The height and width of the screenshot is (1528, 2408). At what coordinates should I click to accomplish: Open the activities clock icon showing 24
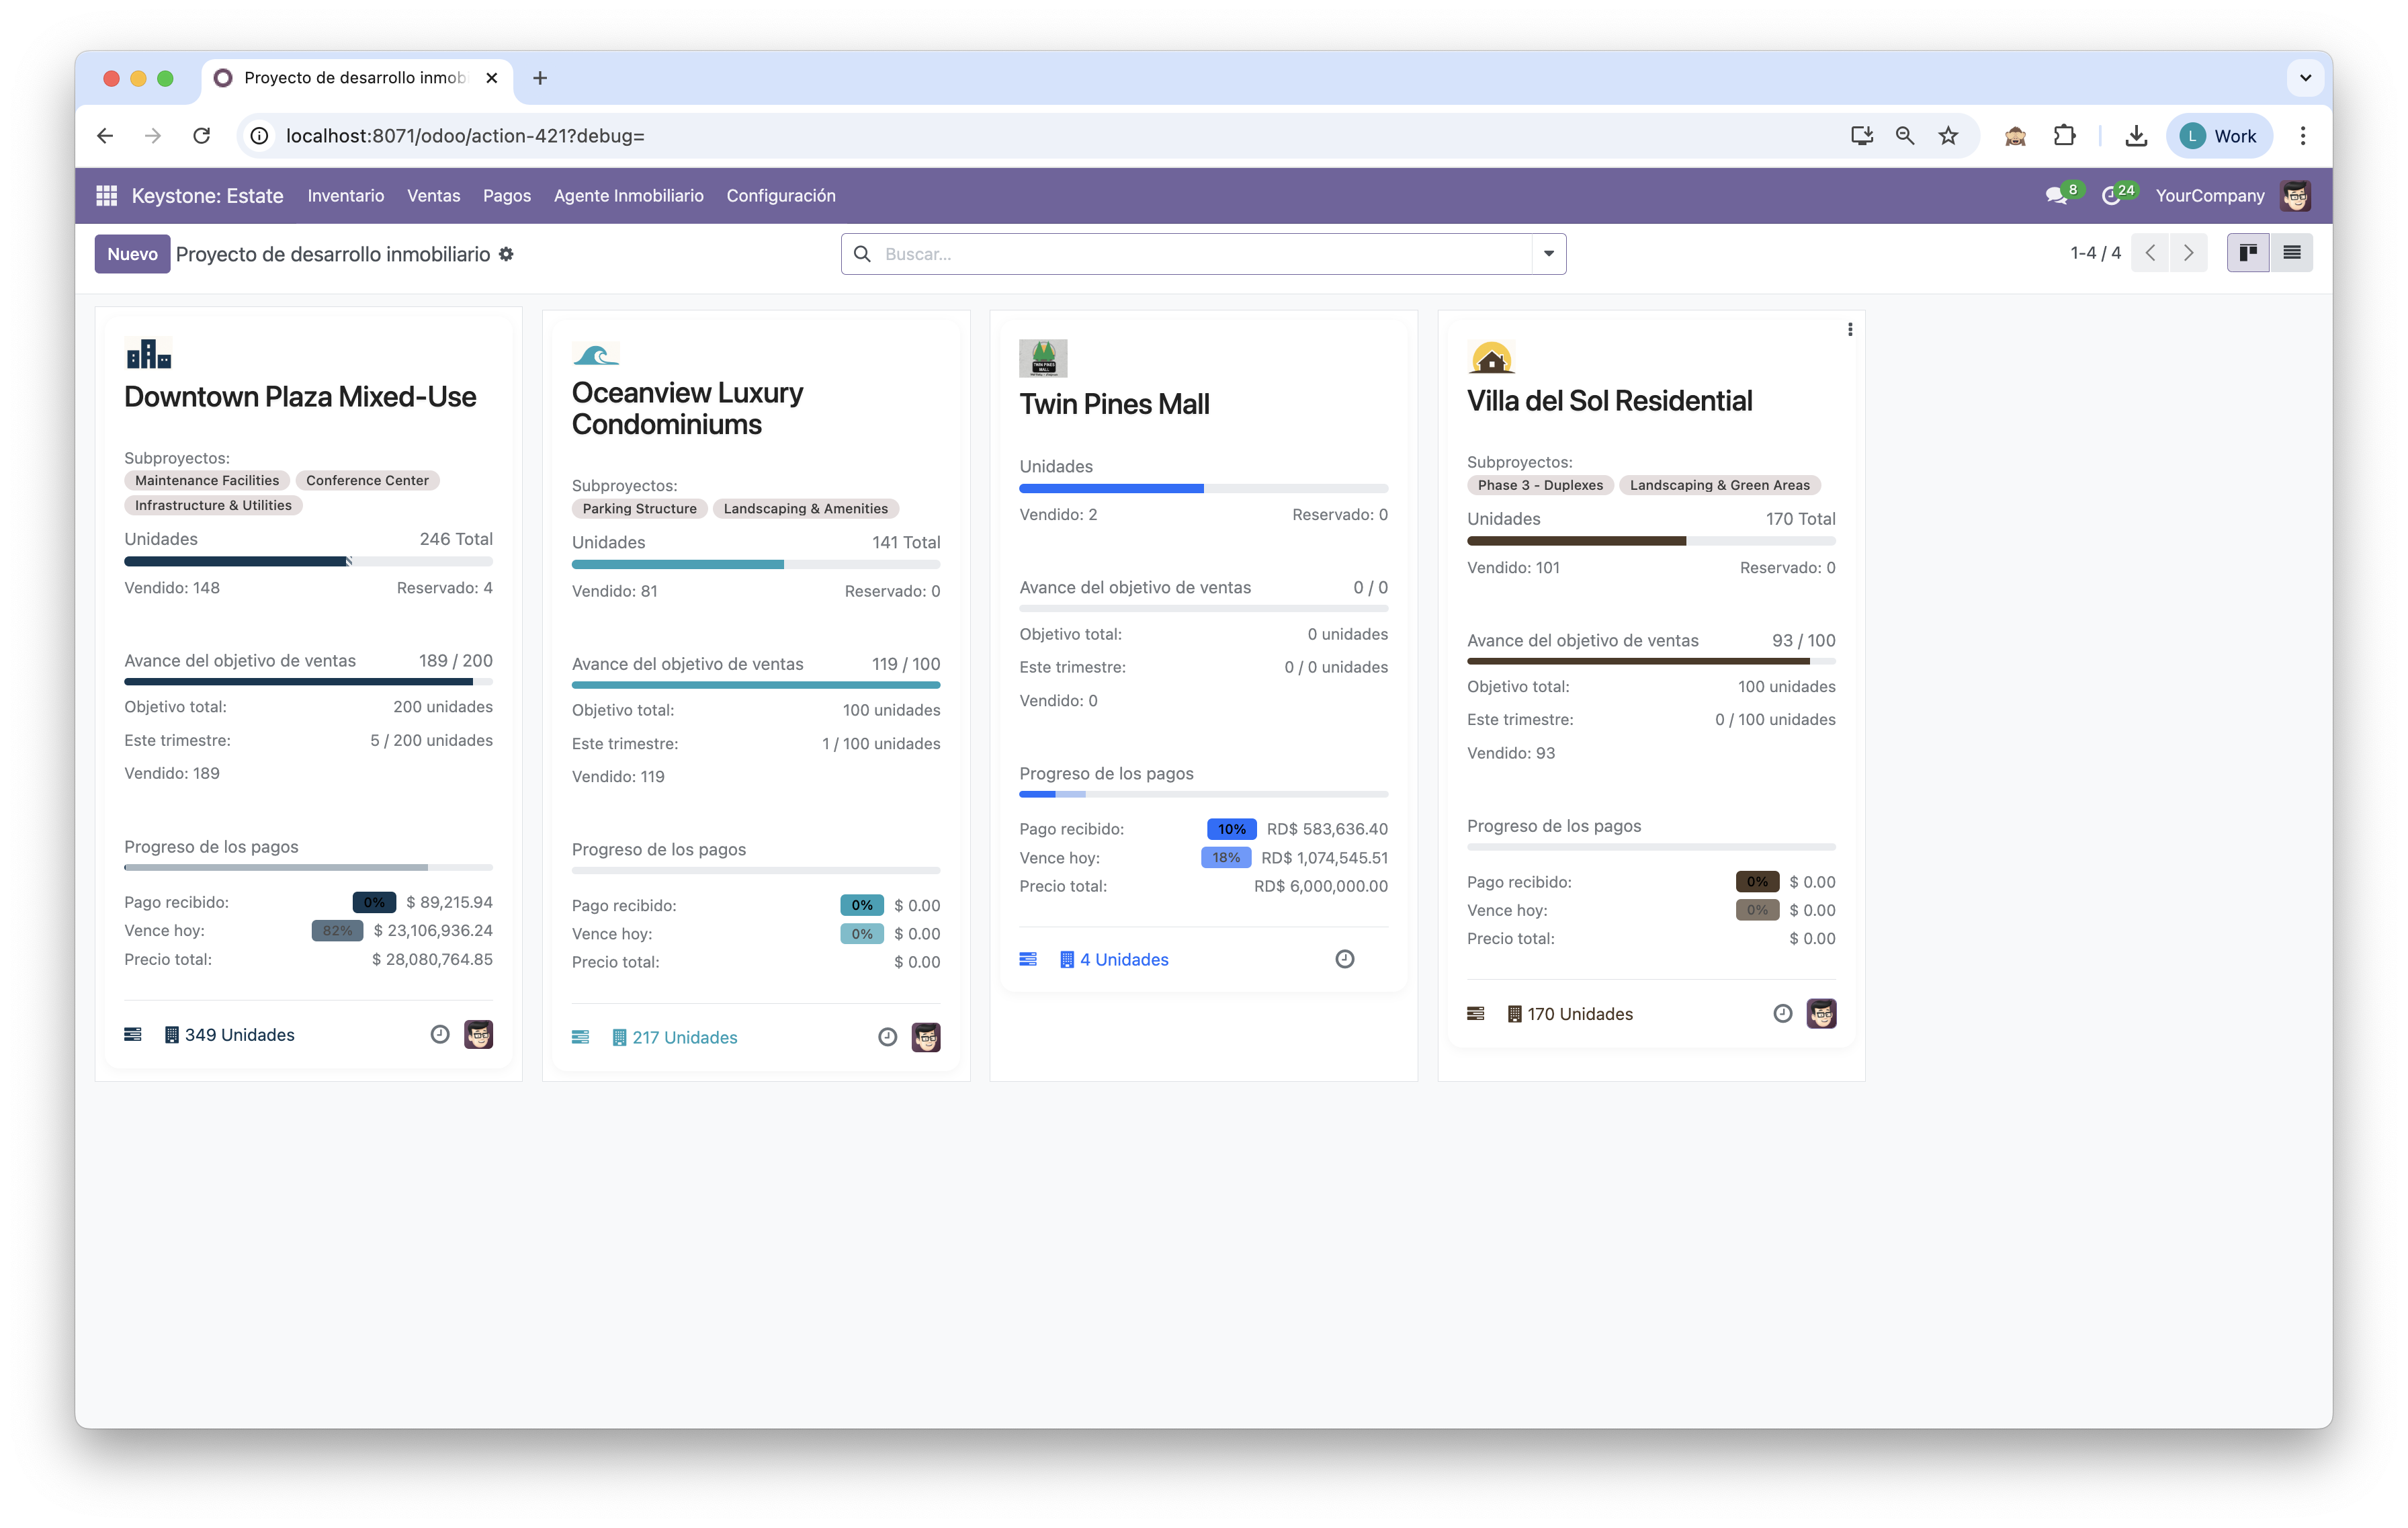(2113, 195)
